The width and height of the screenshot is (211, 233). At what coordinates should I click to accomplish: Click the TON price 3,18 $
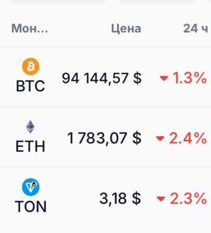tap(120, 199)
